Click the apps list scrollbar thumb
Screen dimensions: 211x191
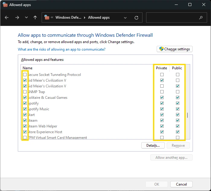click(187, 115)
